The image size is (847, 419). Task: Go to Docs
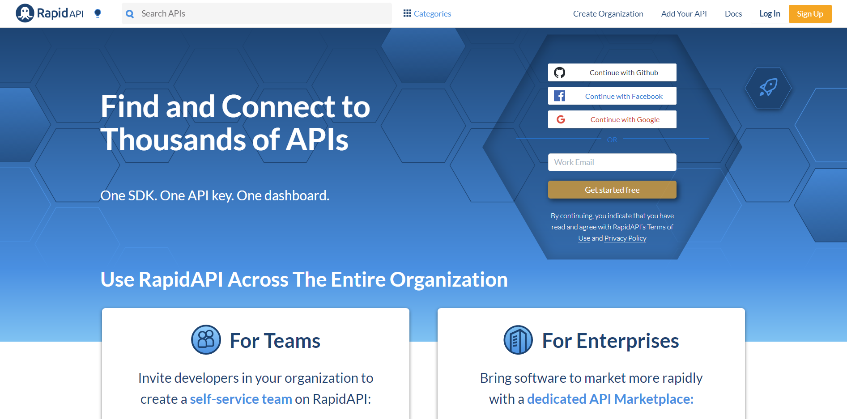[x=733, y=14]
